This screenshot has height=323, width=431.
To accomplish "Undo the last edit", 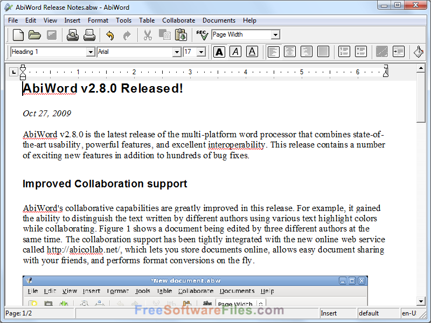I will [110, 35].
